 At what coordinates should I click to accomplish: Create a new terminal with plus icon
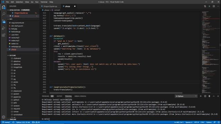click(x=201, y=96)
